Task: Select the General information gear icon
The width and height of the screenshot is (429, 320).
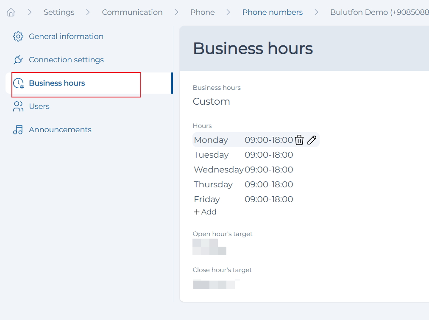Action: point(18,36)
